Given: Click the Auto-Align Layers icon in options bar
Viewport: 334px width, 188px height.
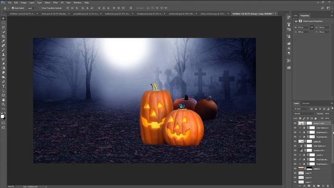Looking at the screenshot, I should pyautogui.click(x=131, y=8).
